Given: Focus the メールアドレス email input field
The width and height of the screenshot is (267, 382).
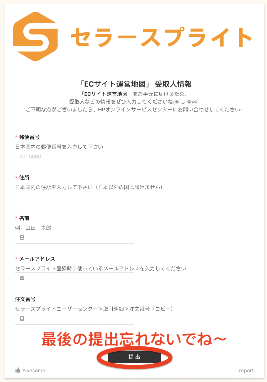Looking at the screenshot, I should coord(75,278).
